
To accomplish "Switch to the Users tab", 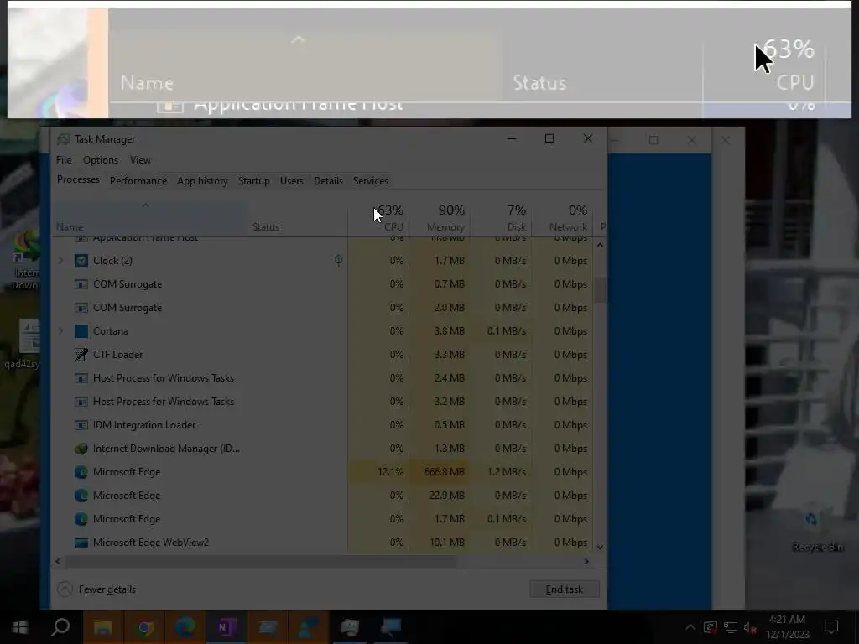I will click(291, 181).
